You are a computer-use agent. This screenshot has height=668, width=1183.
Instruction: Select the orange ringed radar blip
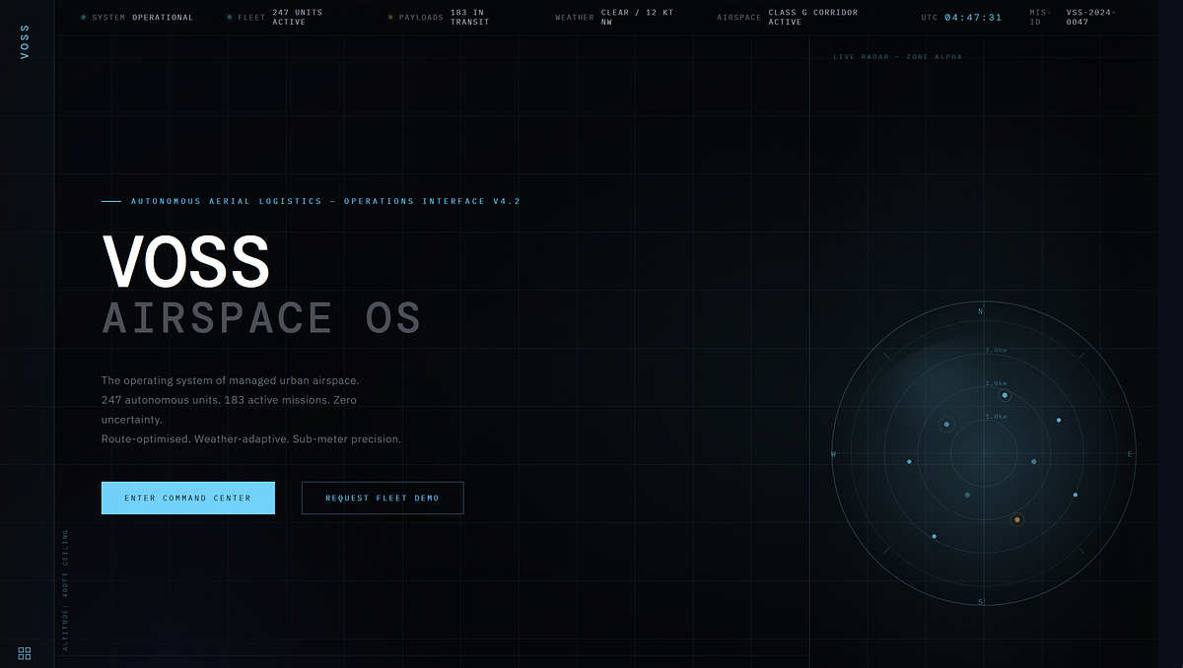(x=1017, y=519)
